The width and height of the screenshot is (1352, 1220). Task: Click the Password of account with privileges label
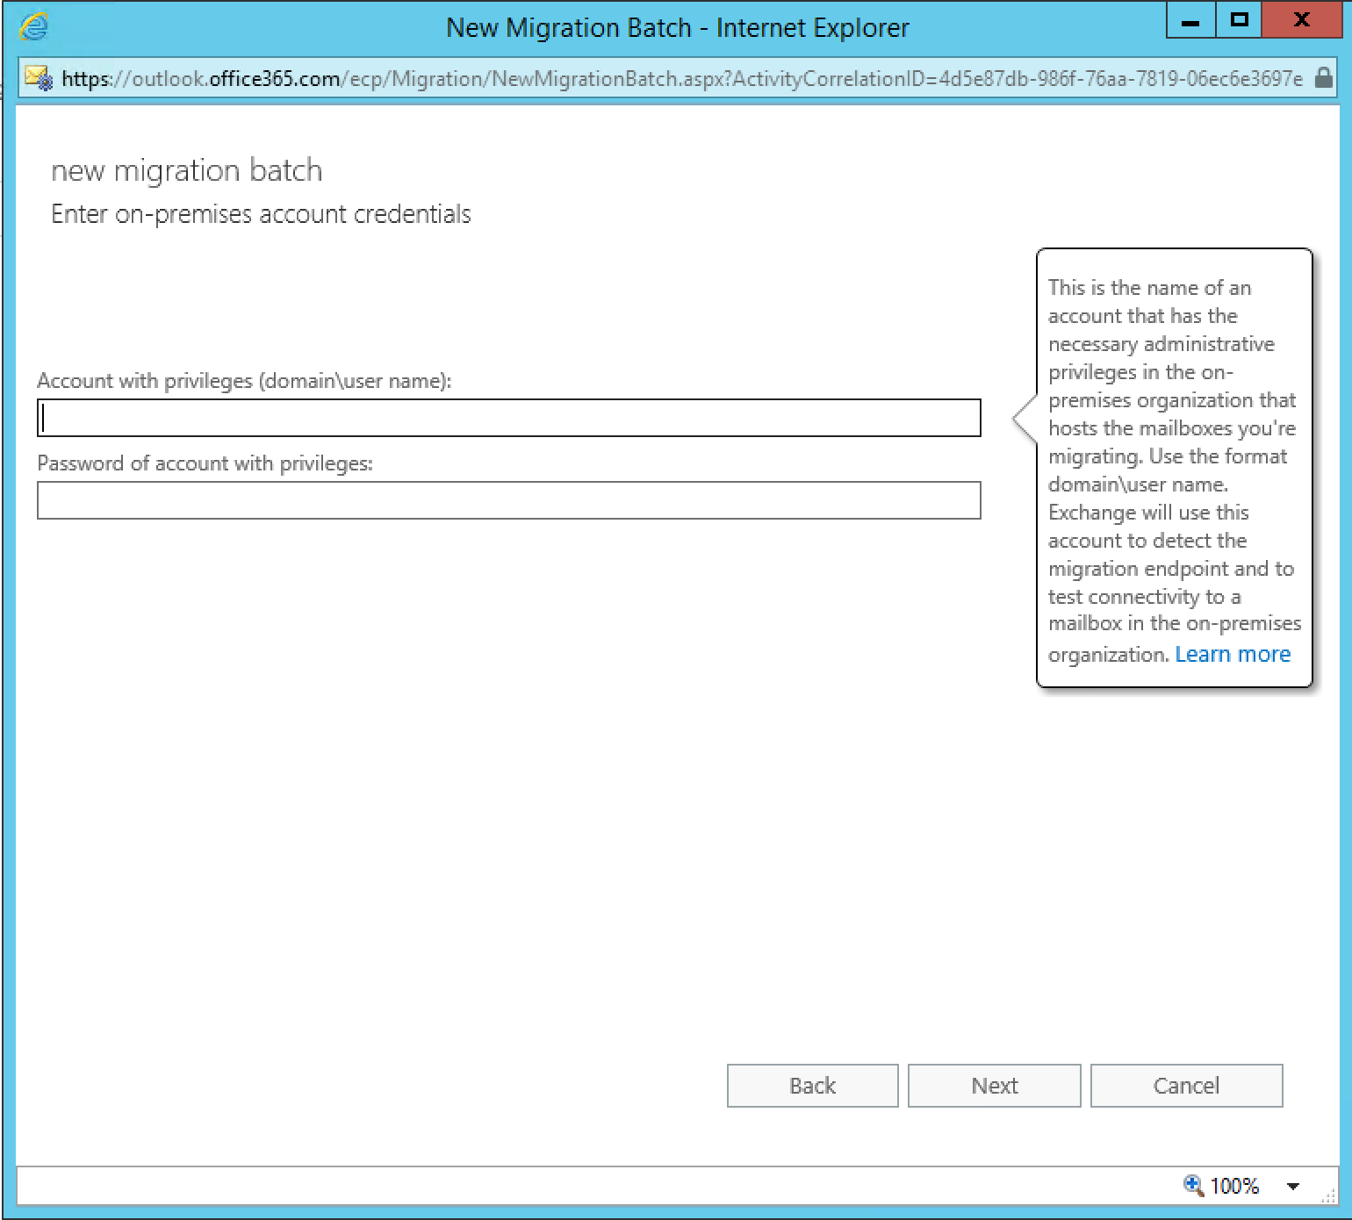(x=205, y=463)
